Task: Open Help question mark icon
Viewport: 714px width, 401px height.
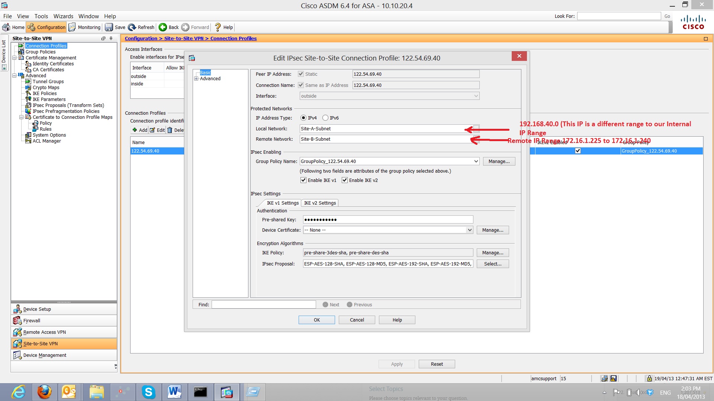Action: pyautogui.click(x=218, y=27)
